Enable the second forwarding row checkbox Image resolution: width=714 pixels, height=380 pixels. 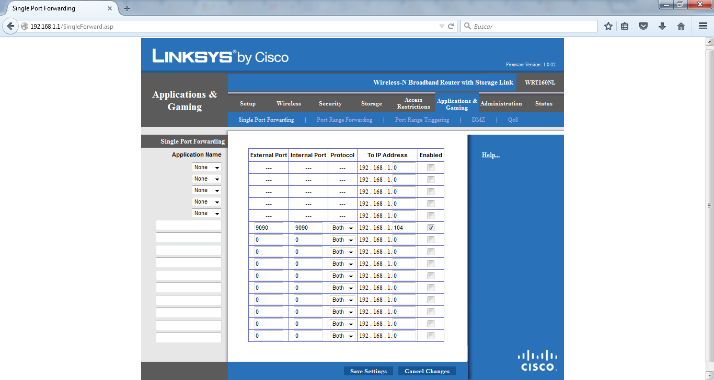pos(431,180)
